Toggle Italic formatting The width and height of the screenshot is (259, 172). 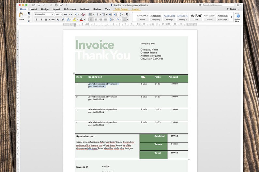tap(41, 20)
